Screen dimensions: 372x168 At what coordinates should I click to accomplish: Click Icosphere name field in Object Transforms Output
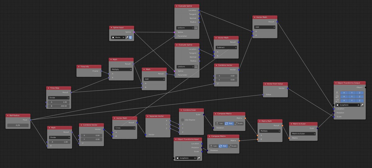pyautogui.click(x=348, y=105)
